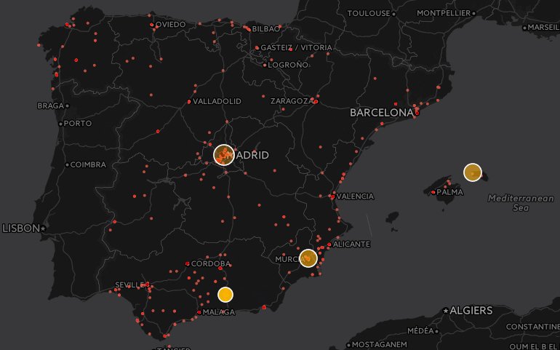Click the Bilbao city label
560x350 pixels.
265,29
